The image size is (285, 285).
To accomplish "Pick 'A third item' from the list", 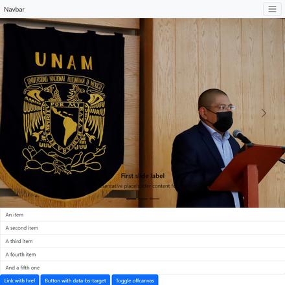I will (x=142, y=241).
